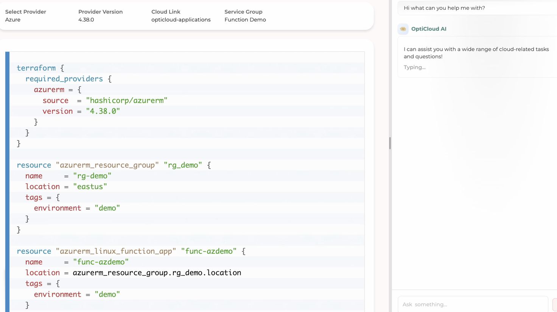Click the "azurerm_resource_group" resource type string

pos(107,165)
